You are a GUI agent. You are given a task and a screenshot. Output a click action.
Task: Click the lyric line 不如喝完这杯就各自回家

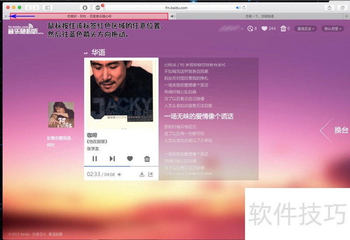point(186,72)
